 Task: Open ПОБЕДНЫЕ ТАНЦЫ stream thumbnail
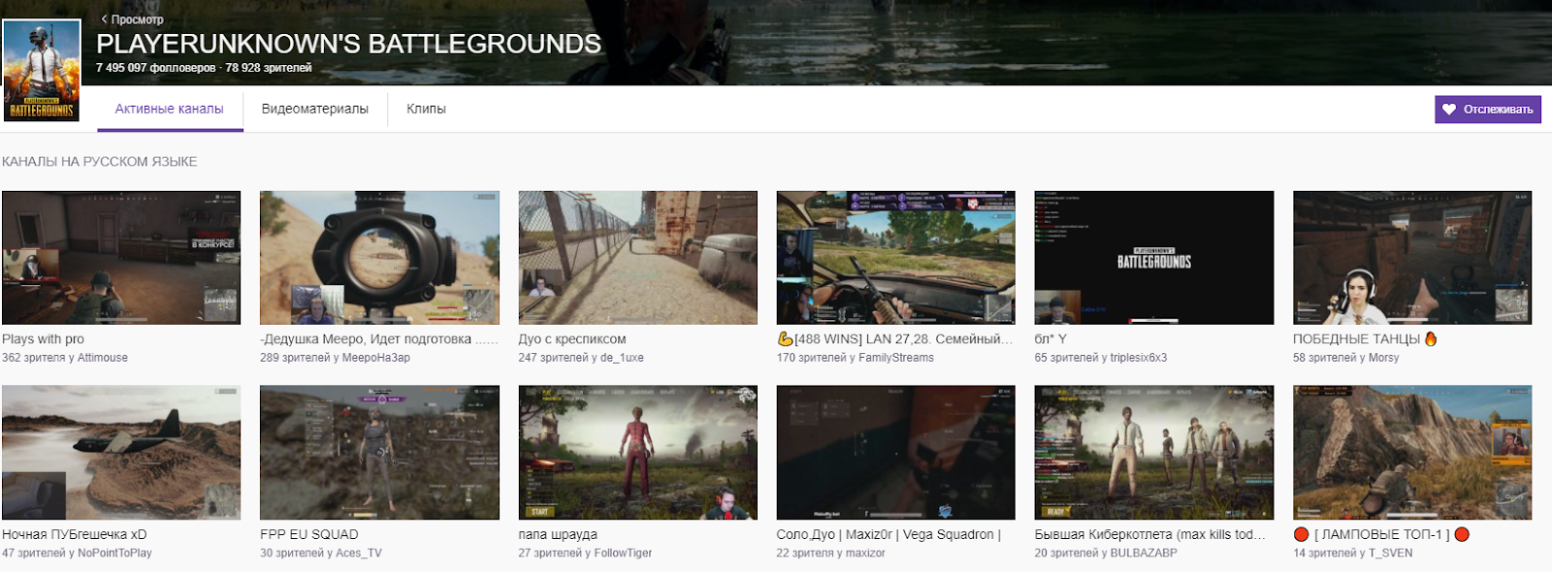pyautogui.click(x=1412, y=258)
